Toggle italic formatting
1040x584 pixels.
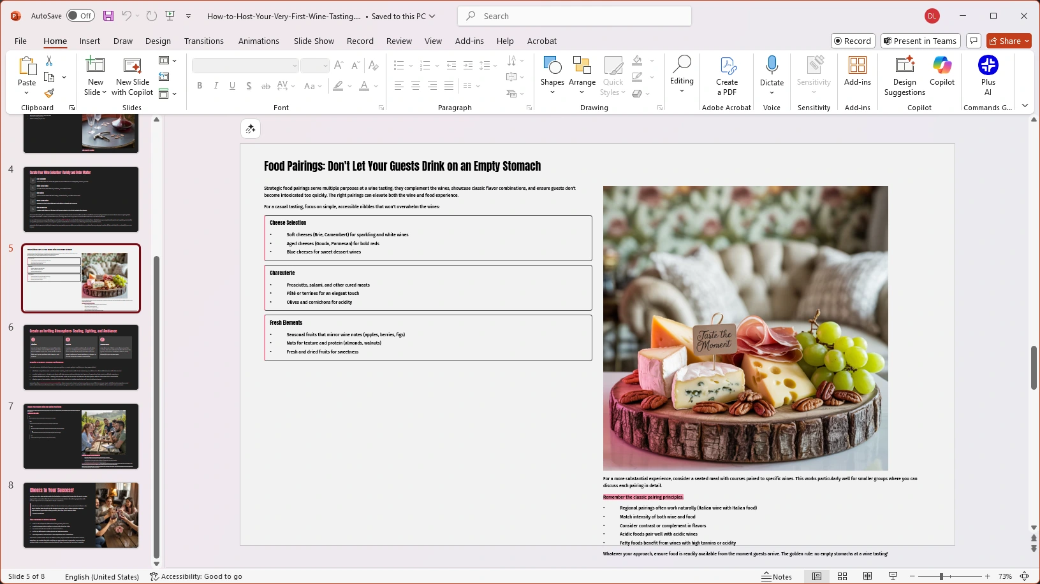point(216,85)
